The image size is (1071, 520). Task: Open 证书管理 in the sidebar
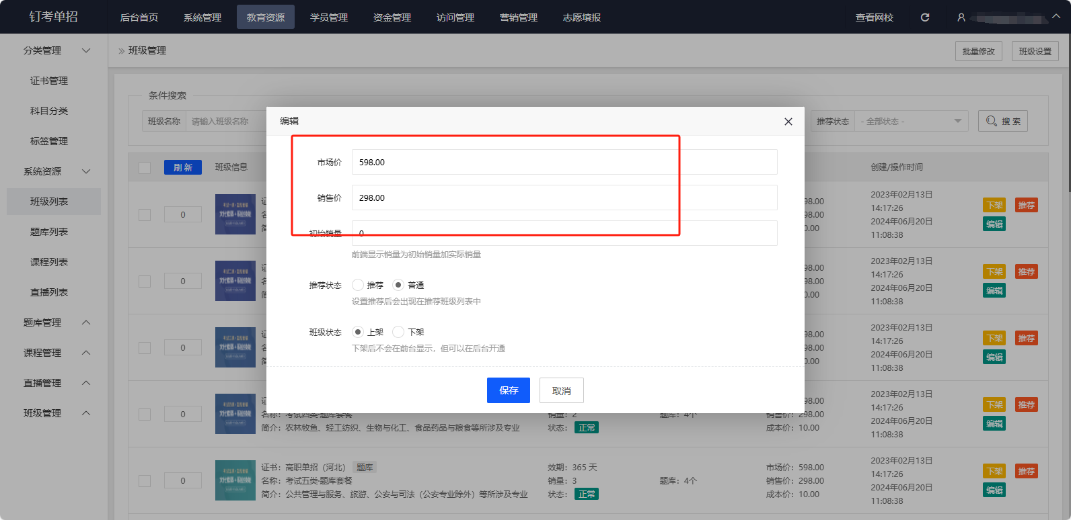click(x=49, y=81)
